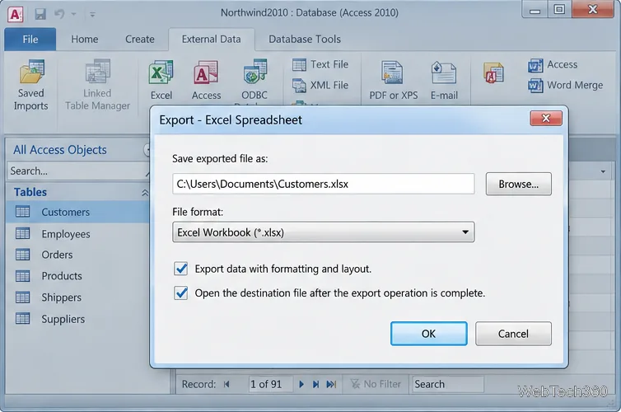Viewport: 621px width, 412px height.
Task: Click the XML File import option
Action: click(320, 85)
